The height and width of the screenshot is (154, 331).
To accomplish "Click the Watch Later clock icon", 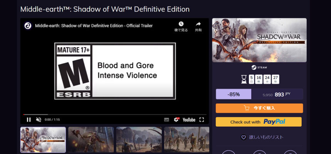I will (x=181, y=24).
